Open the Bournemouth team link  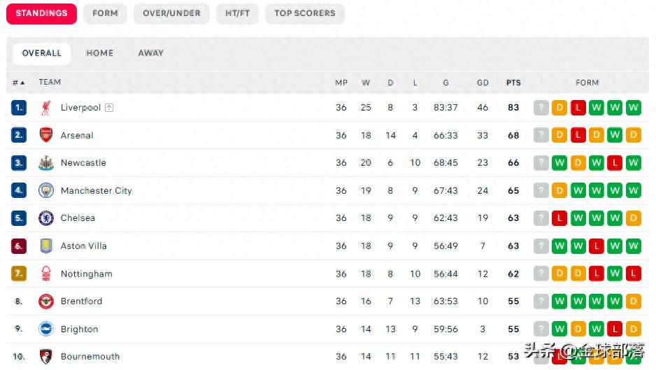point(90,356)
